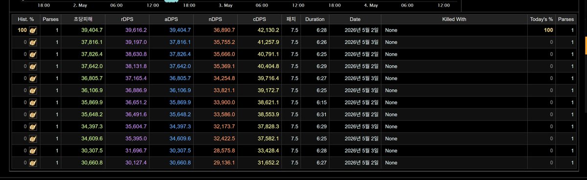This screenshot has height=180, width=587.
Task: Click the Killed With column header
Action: point(454,19)
